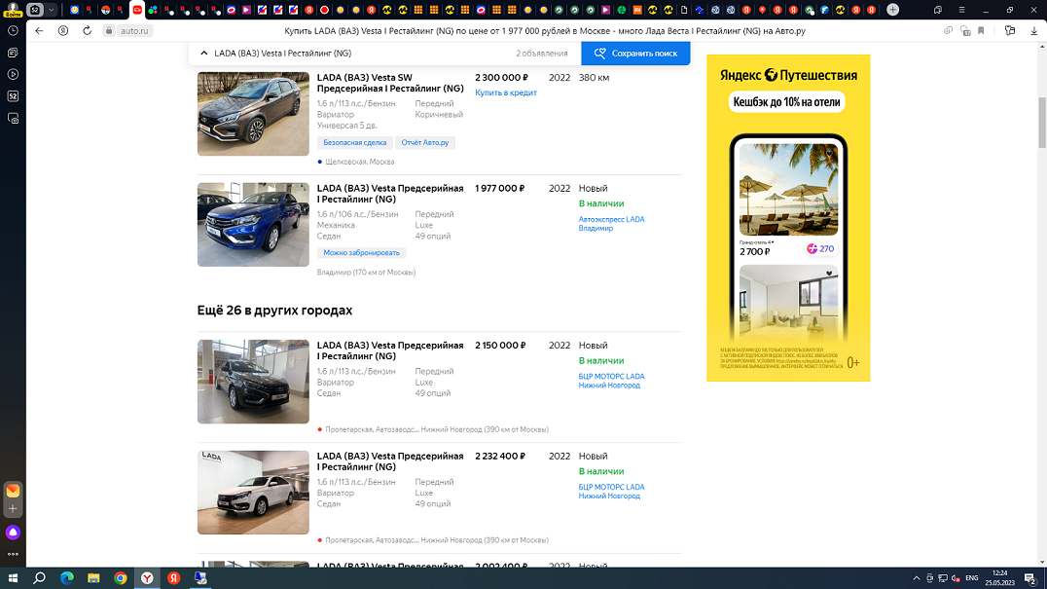Open the Vesta listing priced 2 232 400 ₽

[390, 461]
